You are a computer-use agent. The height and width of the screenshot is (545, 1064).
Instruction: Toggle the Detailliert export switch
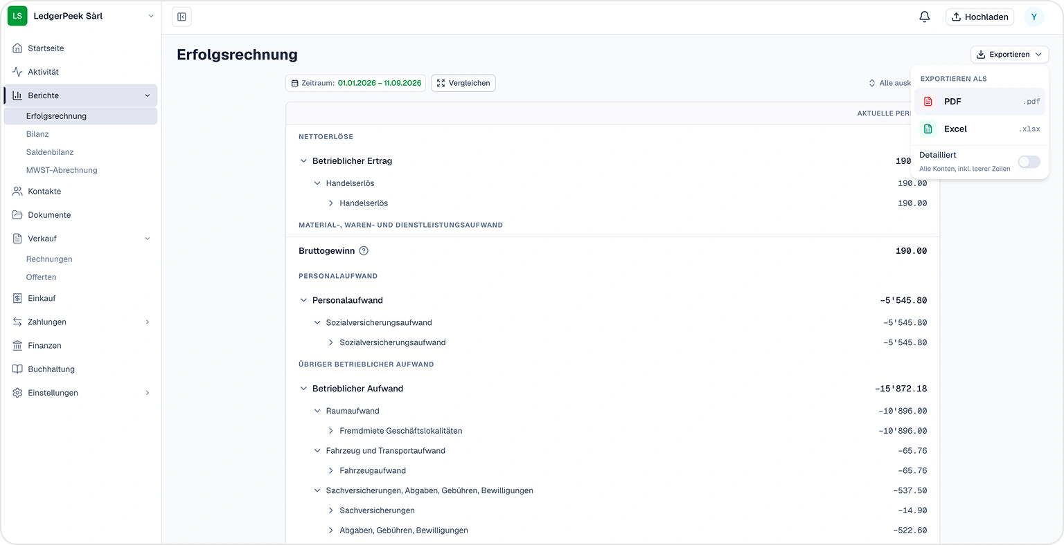(x=1029, y=161)
